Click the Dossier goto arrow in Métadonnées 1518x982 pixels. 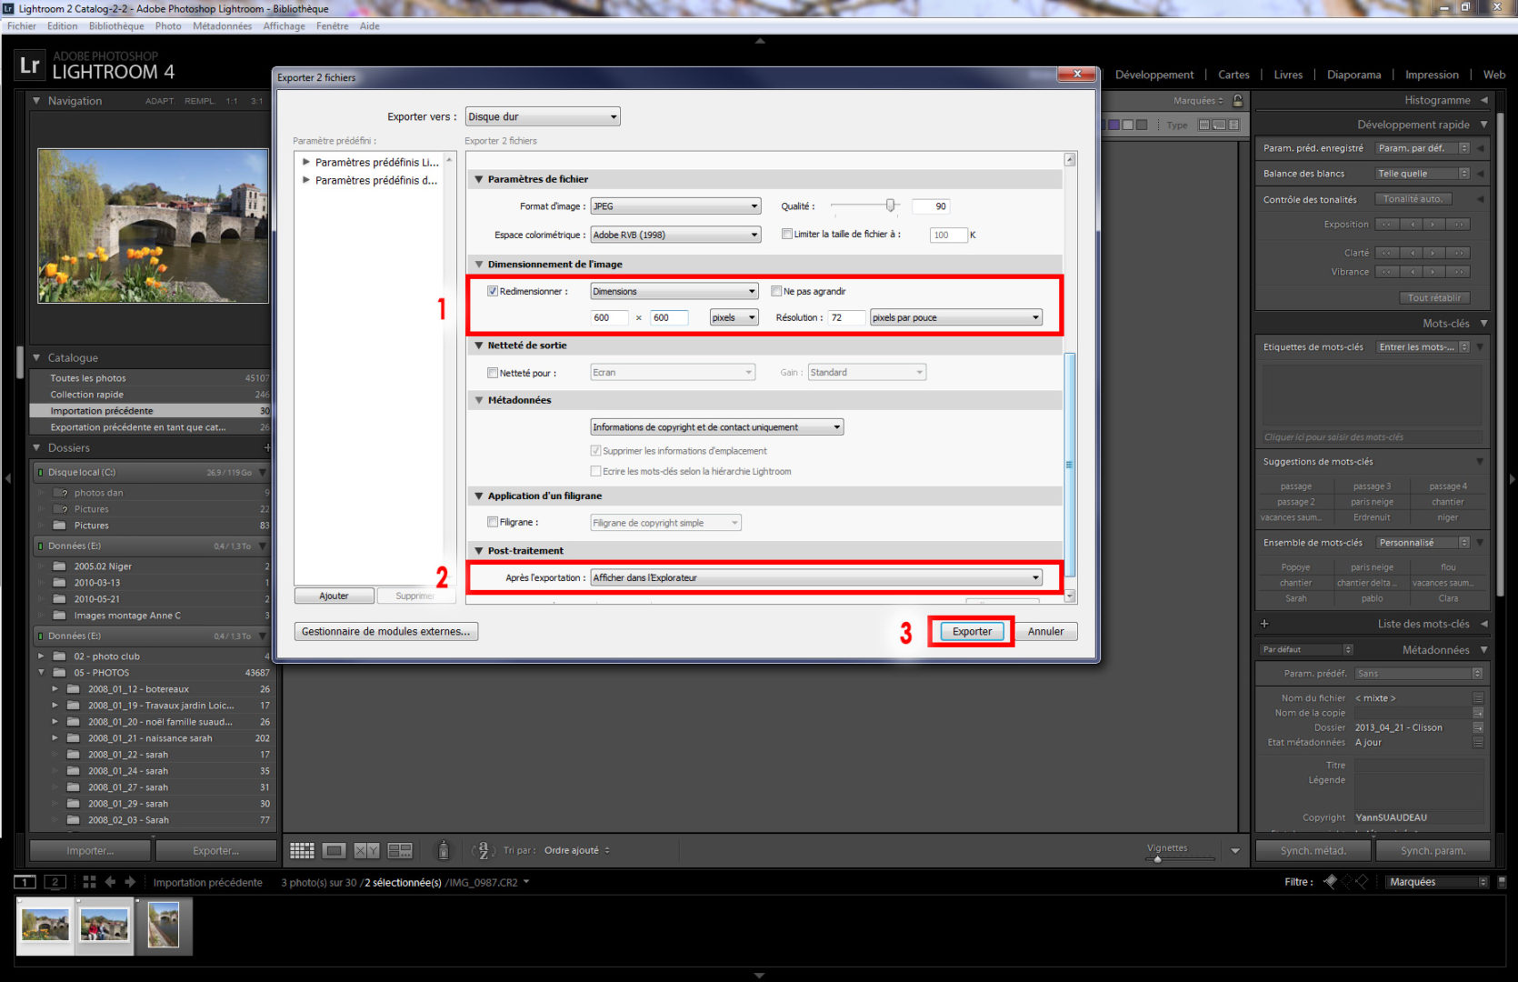1478,727
